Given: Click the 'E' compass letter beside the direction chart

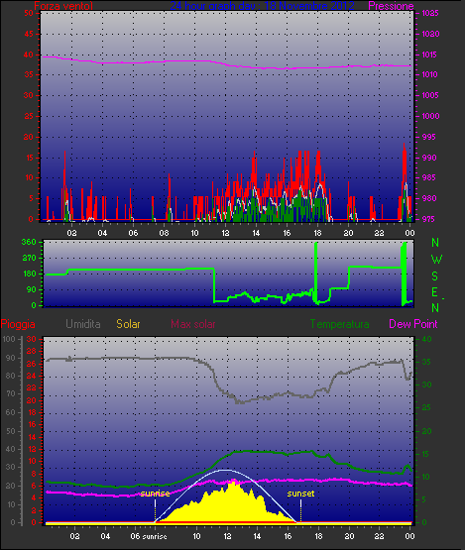Looking at the screenshot, I should (434, 292).
